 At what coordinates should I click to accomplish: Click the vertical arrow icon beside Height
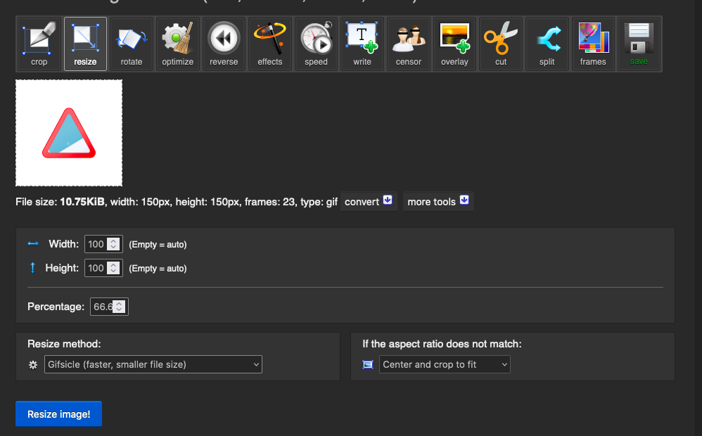tap(32, 268)
